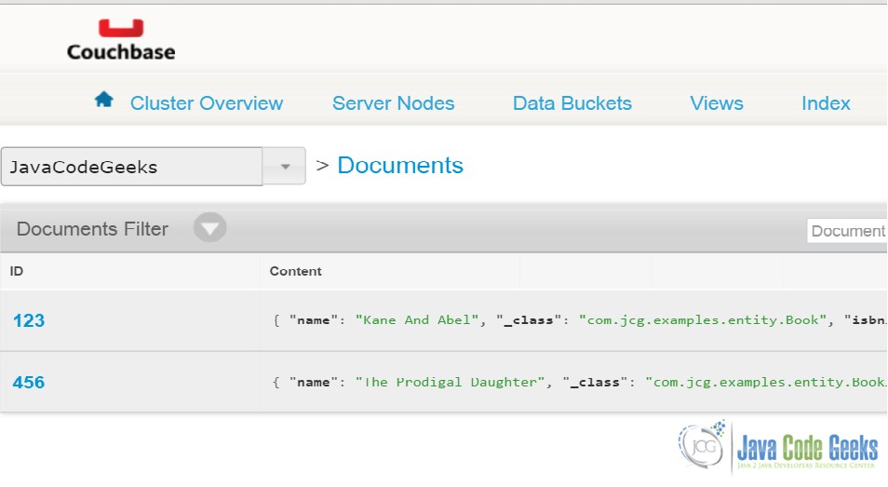This screenshot has height=487, width=888.
Task: Click the bucket selector arrow button
Action: coord(285,167)
